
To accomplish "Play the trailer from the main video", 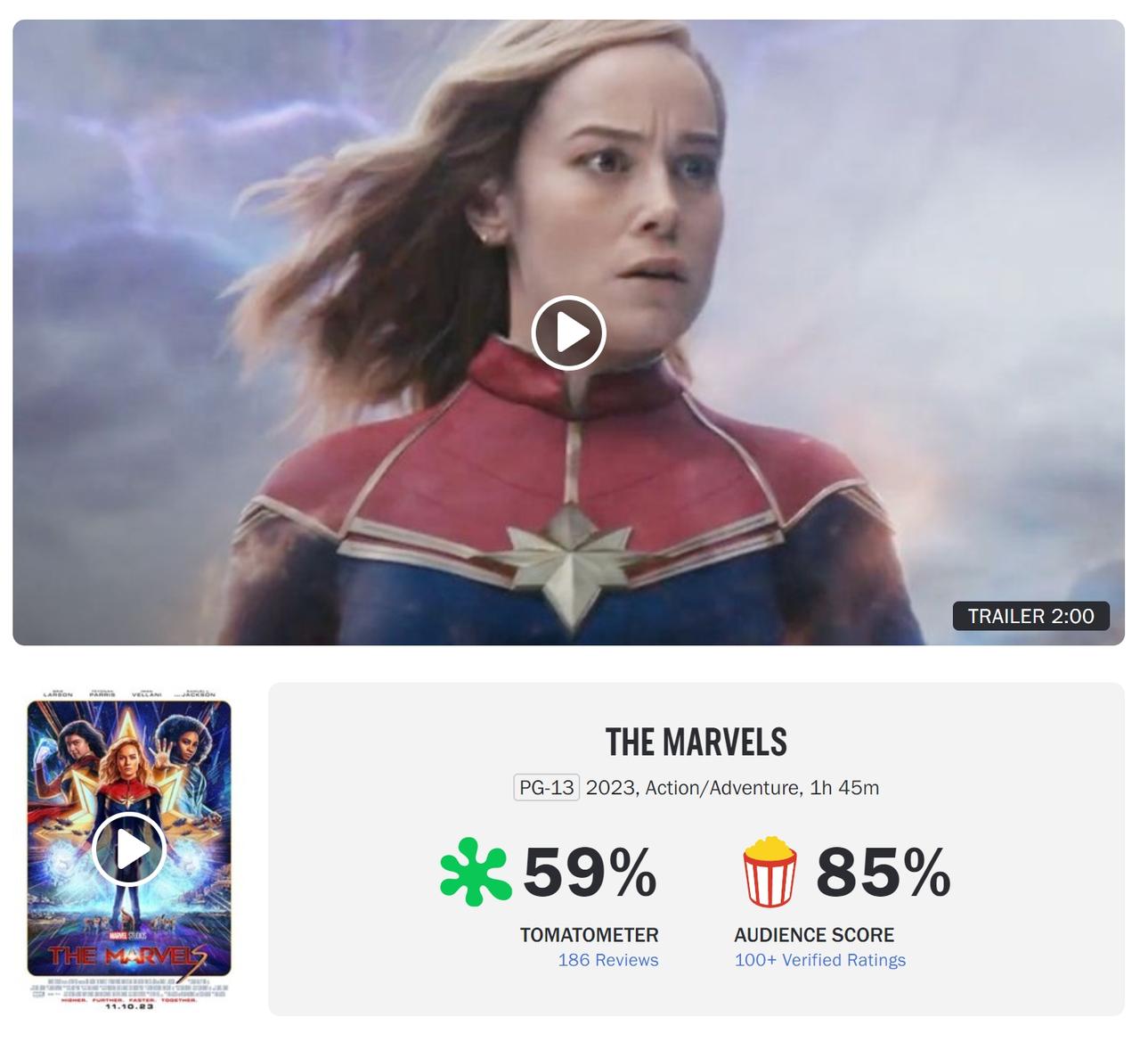I will pos(568,332).
